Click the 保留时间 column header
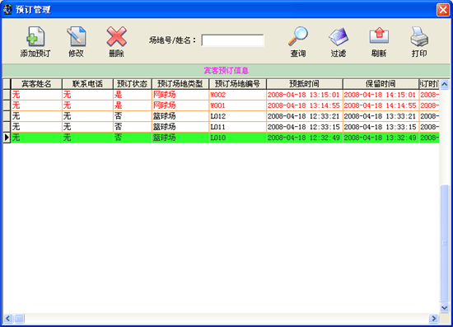453x327 pixels. point(381,84)
